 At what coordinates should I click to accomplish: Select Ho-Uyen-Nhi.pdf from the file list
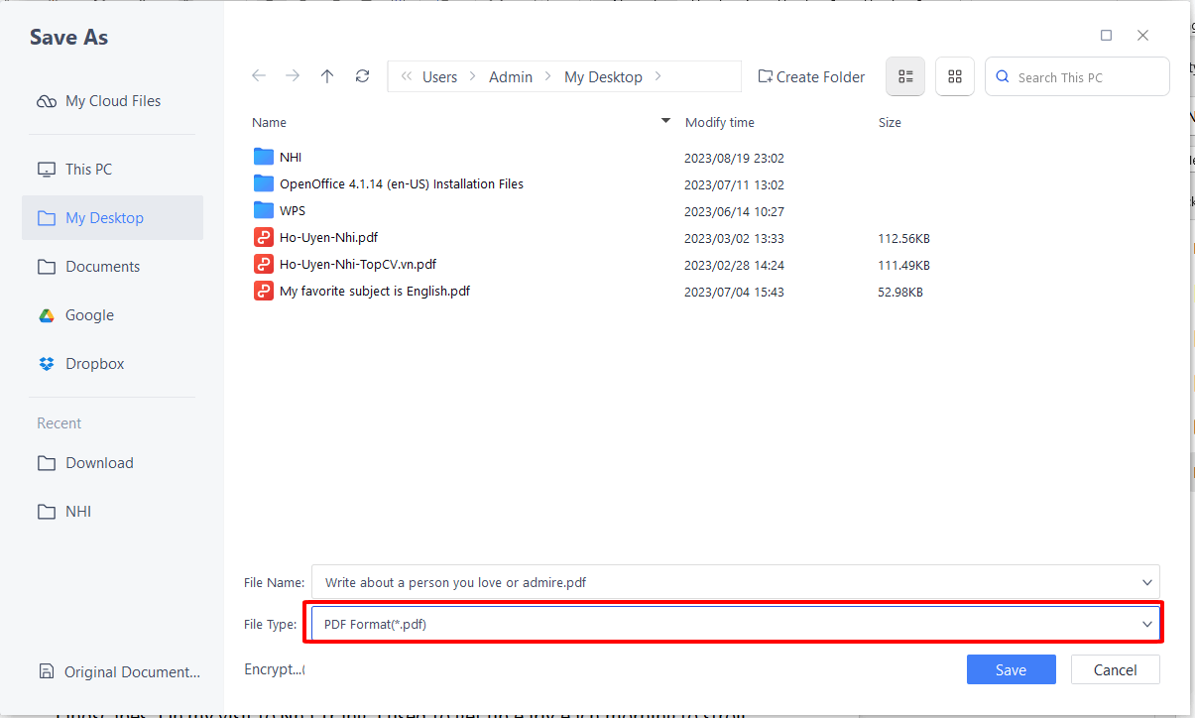point(327,237)
